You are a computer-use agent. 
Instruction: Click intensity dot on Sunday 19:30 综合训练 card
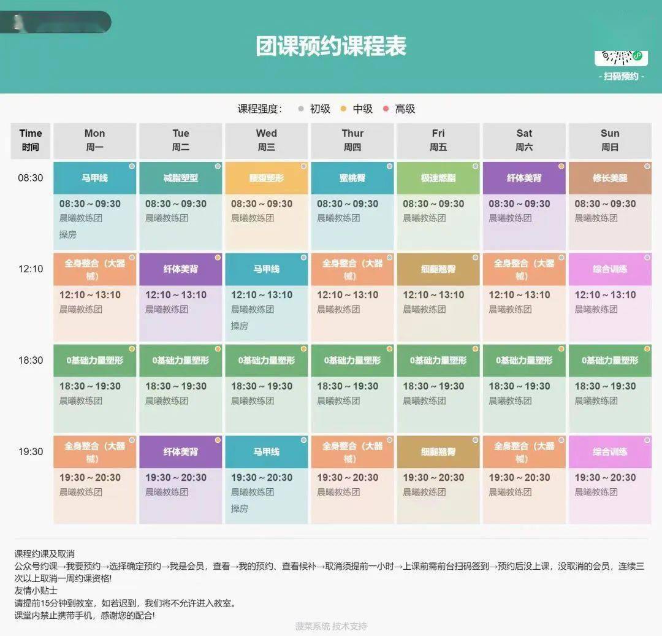[x=647, y=440]
